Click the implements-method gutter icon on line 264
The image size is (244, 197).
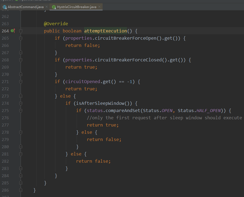[x=13, y=31]
